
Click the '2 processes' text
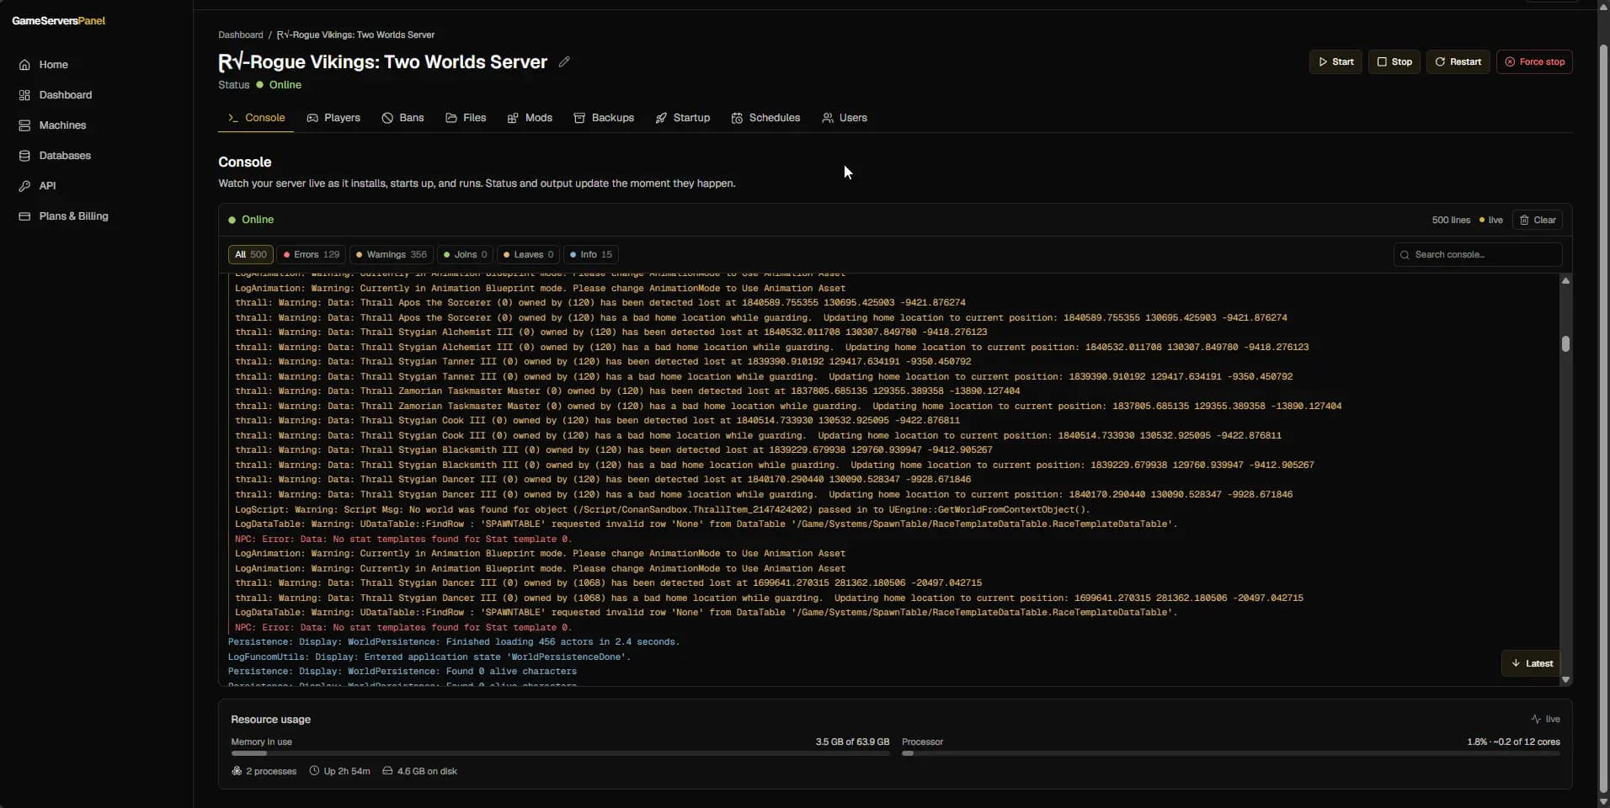pyautogui.click(x=271, y=771)
